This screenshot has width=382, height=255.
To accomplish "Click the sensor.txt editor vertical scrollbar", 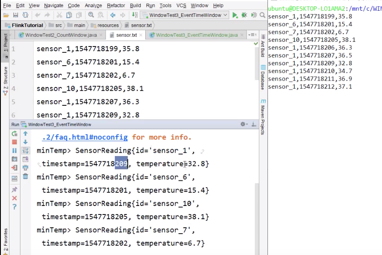I will (256, 64).
